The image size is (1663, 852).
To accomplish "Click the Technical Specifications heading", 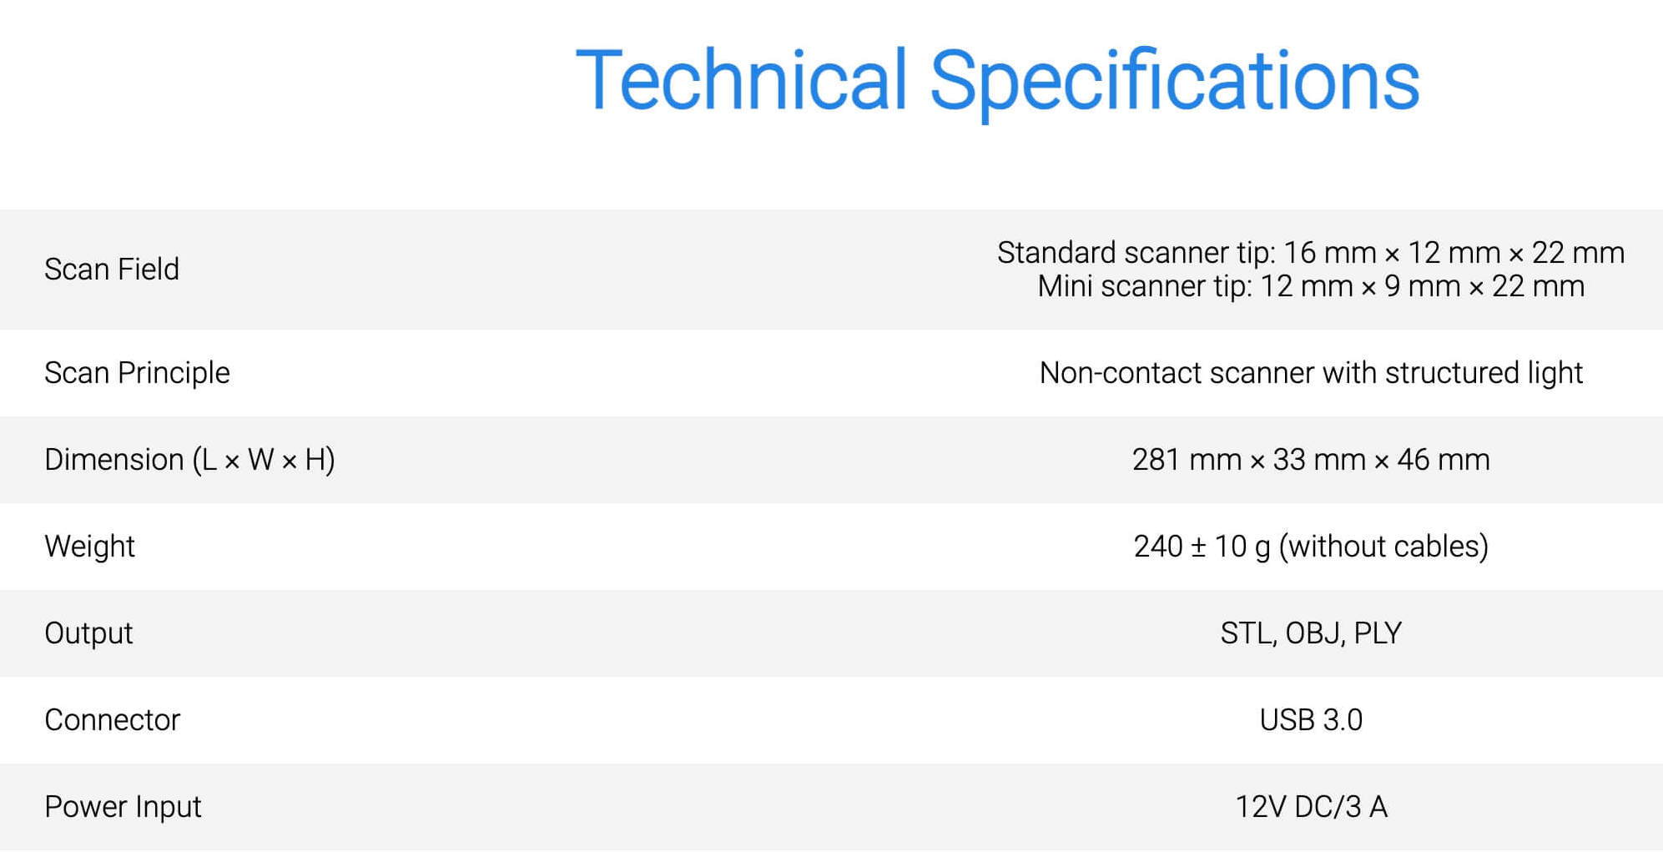I will pos(997,82).
